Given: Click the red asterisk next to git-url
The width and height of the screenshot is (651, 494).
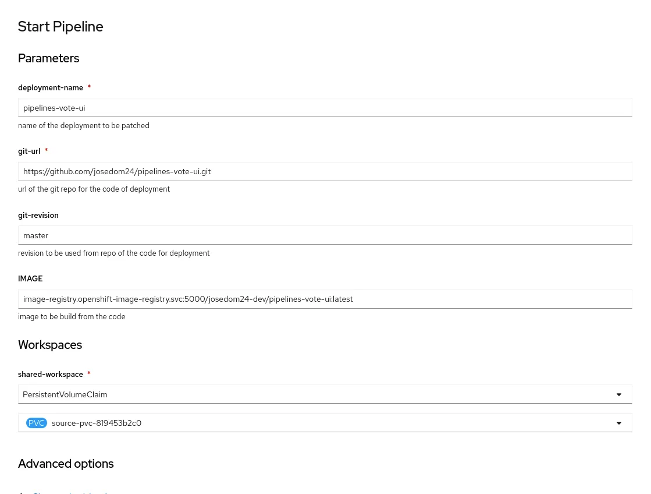Looking at the screenshot, I should (46, 151).
